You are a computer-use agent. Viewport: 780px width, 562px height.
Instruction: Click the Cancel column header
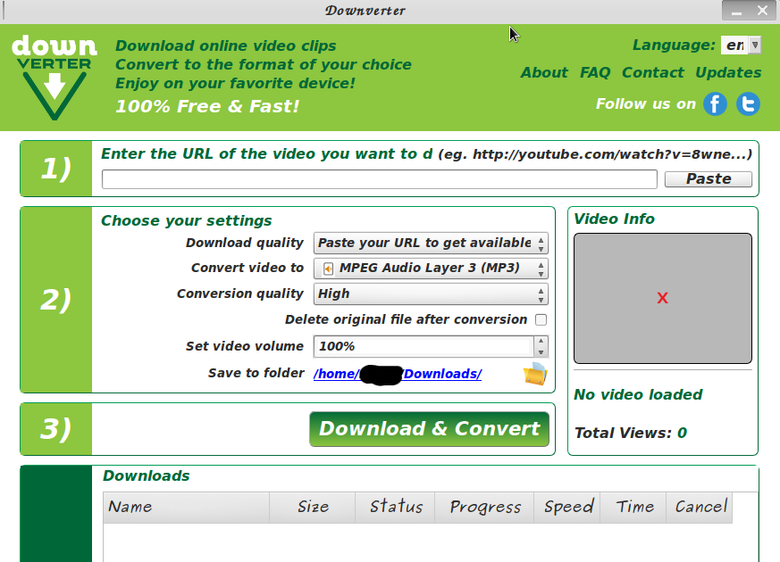pos(700,508)
